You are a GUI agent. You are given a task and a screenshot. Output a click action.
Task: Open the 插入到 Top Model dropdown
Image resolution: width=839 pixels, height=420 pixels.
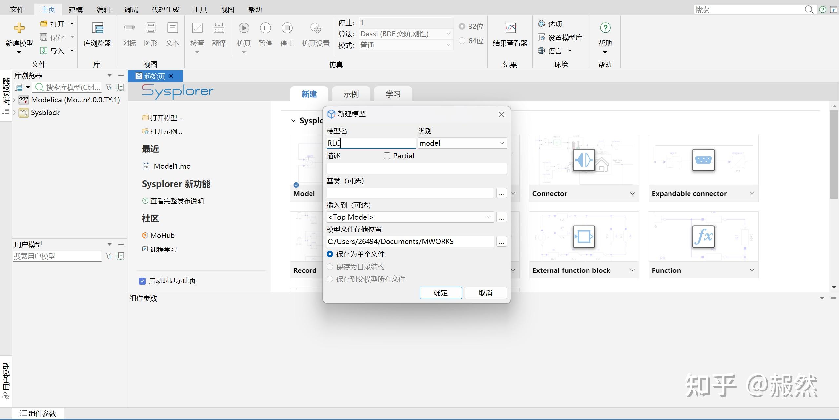410,217
